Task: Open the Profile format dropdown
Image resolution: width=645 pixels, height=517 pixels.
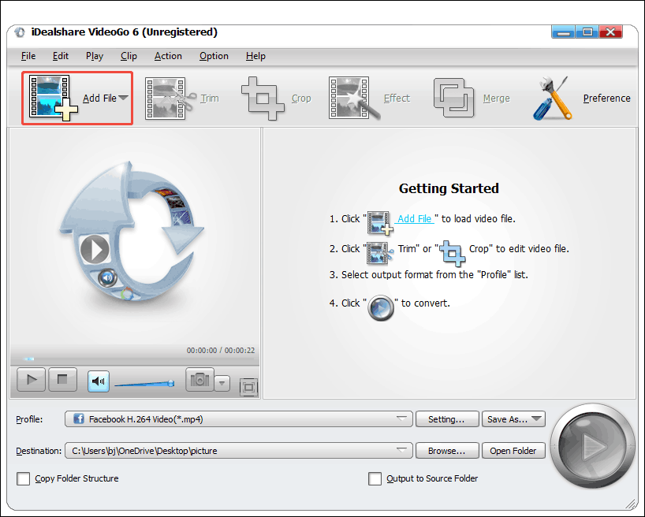Action: click(402, 419)
